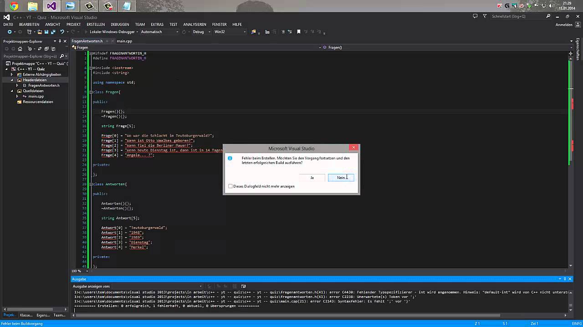
Task: Switch to the Eigenschaften-Manager bottom tab
Action: pyautogui.click(x=43, y=315)
